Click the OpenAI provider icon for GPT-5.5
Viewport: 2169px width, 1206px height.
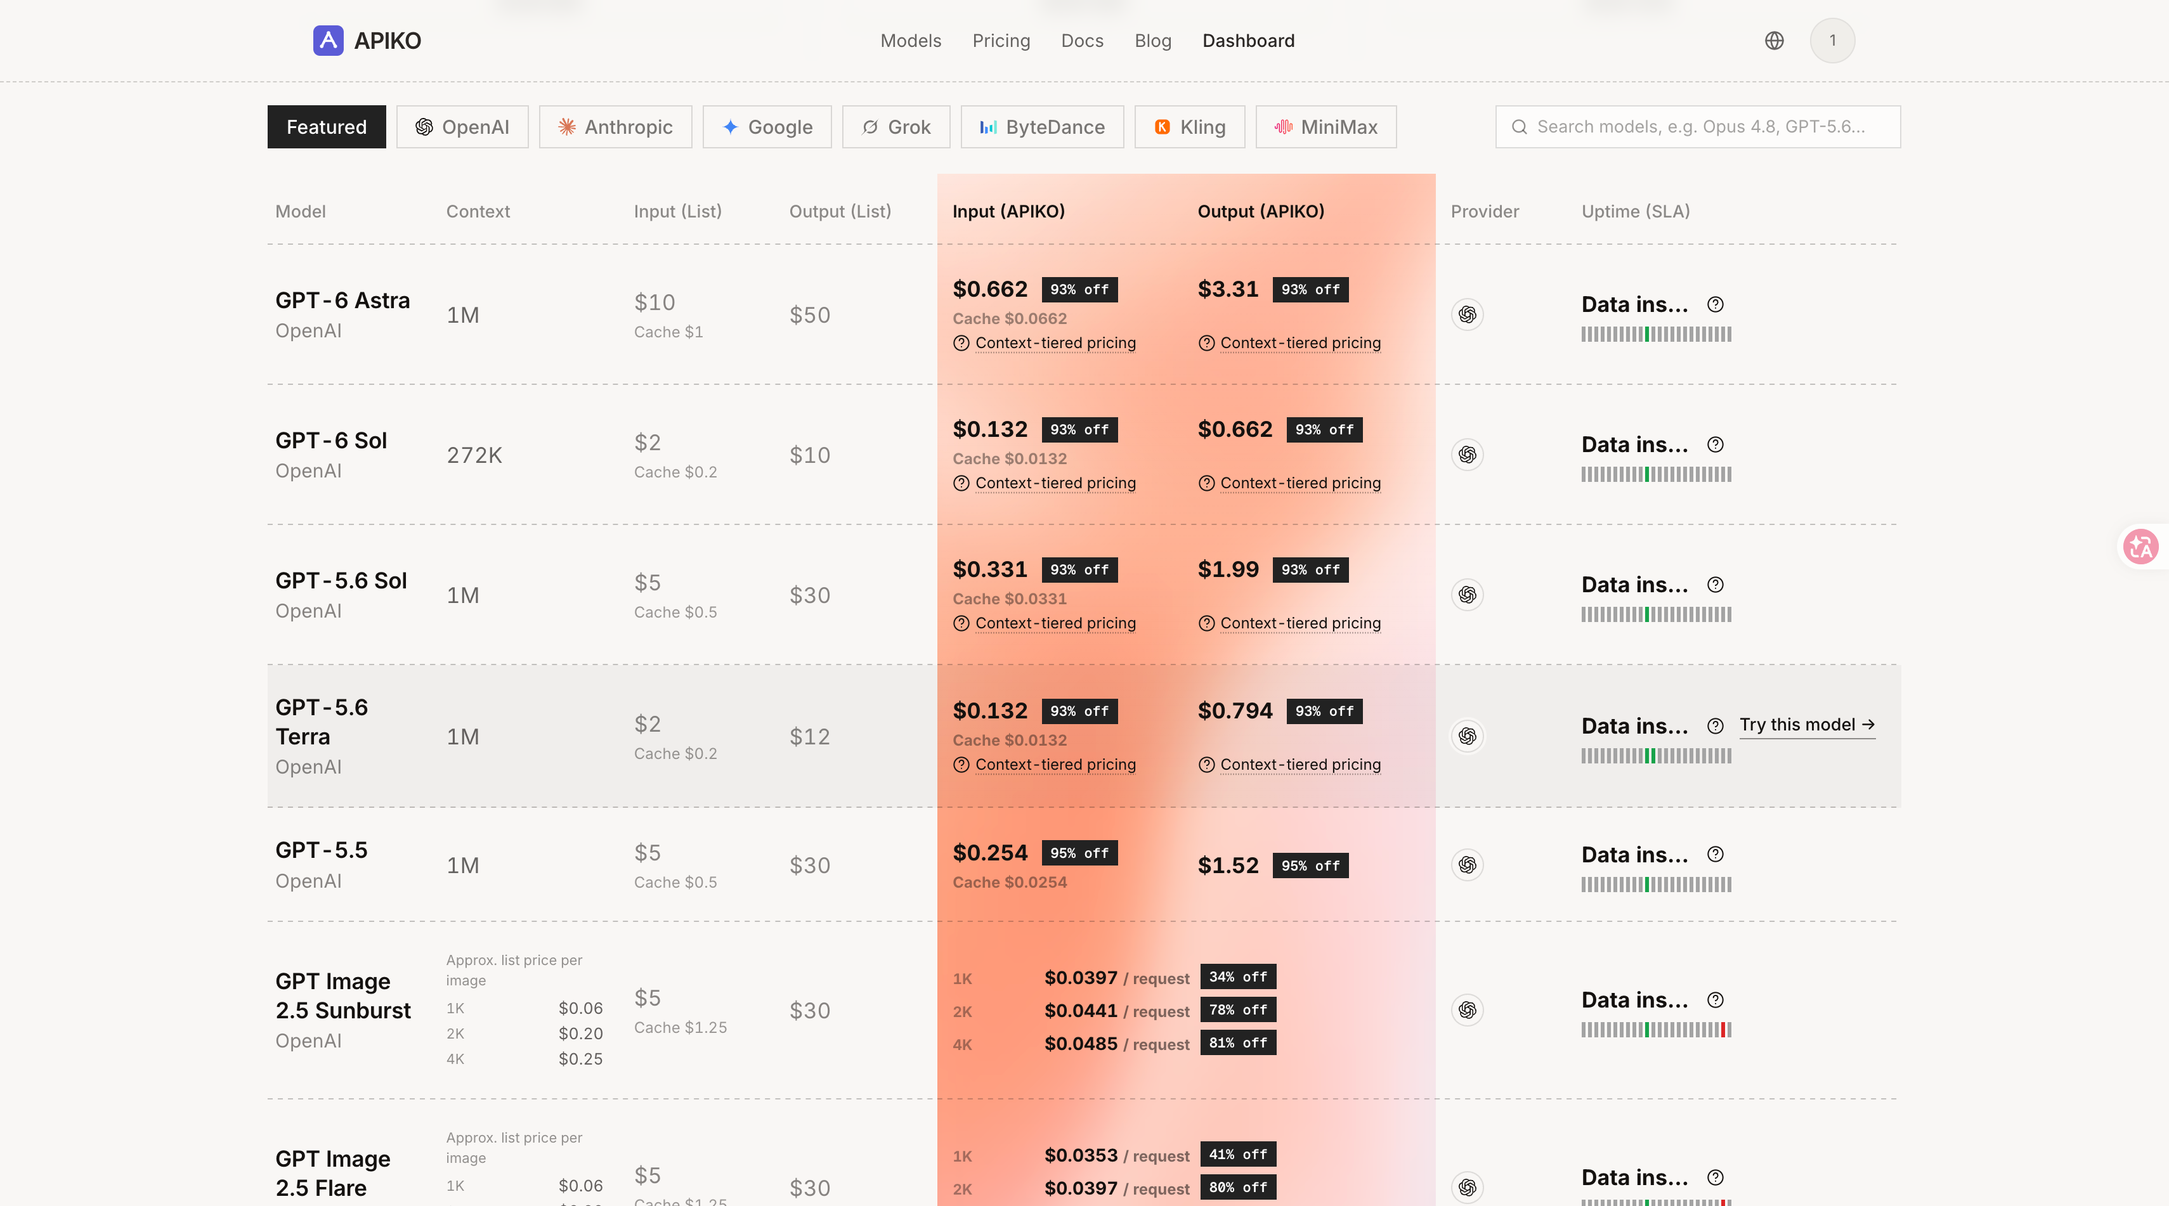[x=1467, y=865]
